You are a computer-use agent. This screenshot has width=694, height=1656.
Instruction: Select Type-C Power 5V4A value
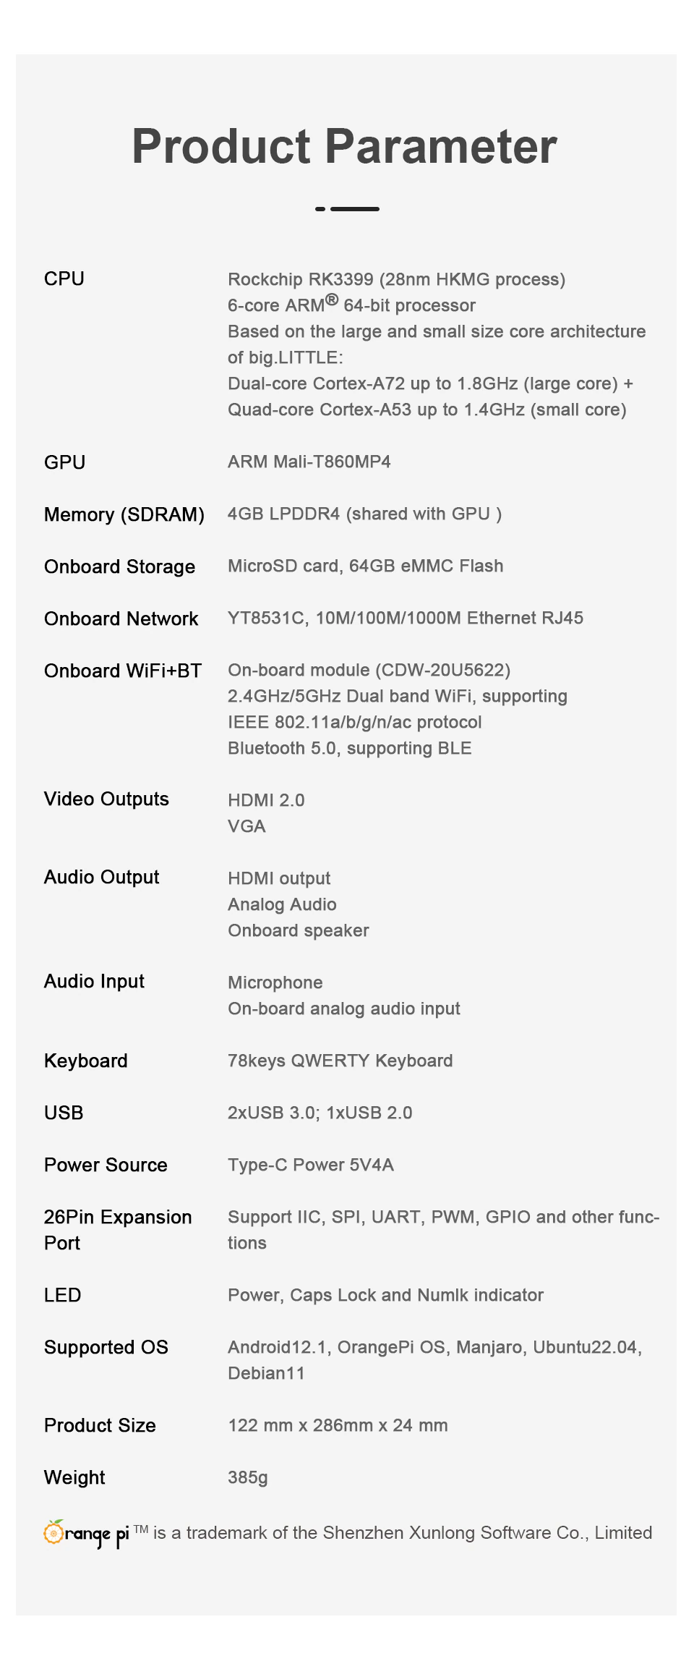click(311, 1165)
